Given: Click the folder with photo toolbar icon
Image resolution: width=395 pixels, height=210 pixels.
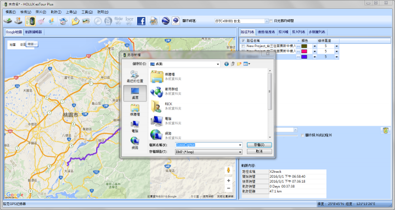Looking at the screenshot, I should point(75,21).
